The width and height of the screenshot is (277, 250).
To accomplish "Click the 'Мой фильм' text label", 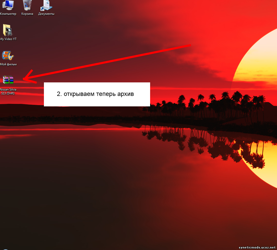I will click(x=8, y=64).
